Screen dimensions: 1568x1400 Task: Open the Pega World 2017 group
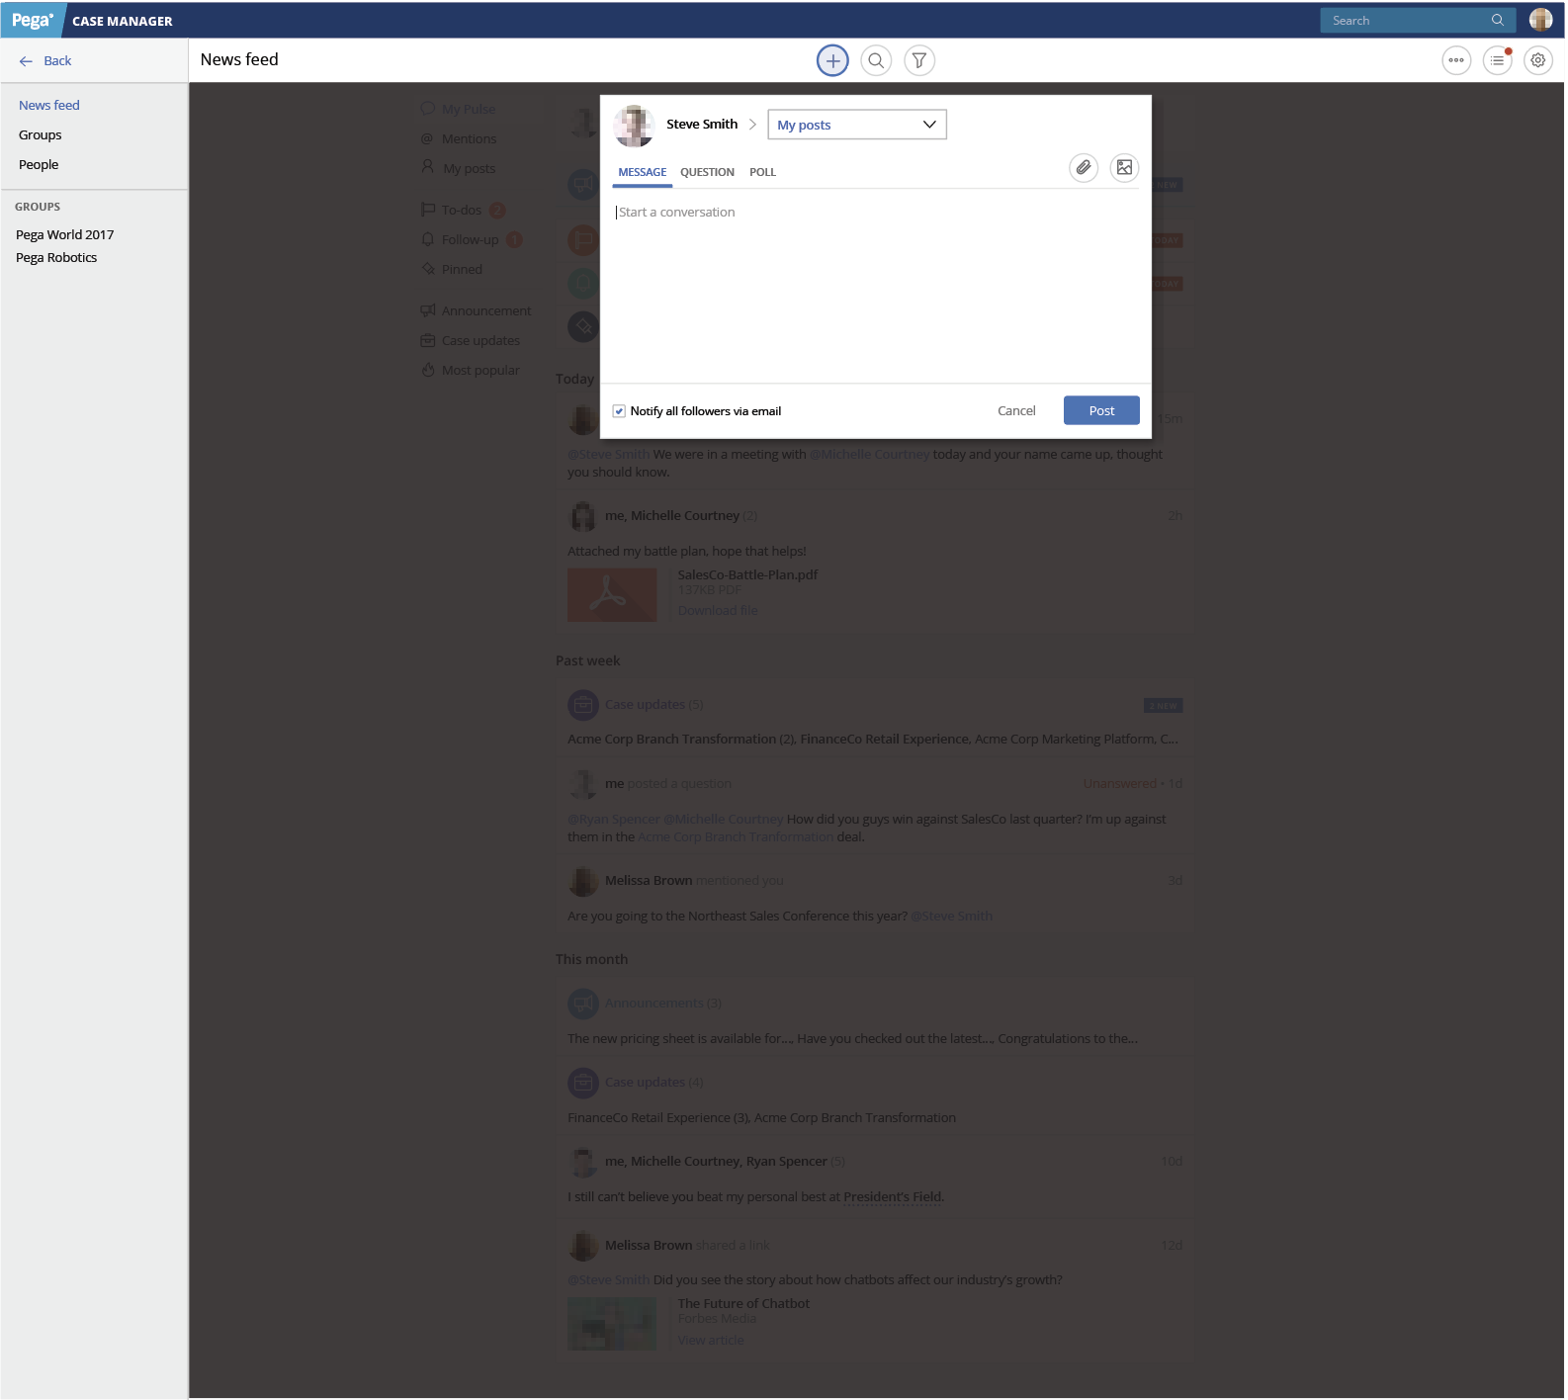pos(65,235)
